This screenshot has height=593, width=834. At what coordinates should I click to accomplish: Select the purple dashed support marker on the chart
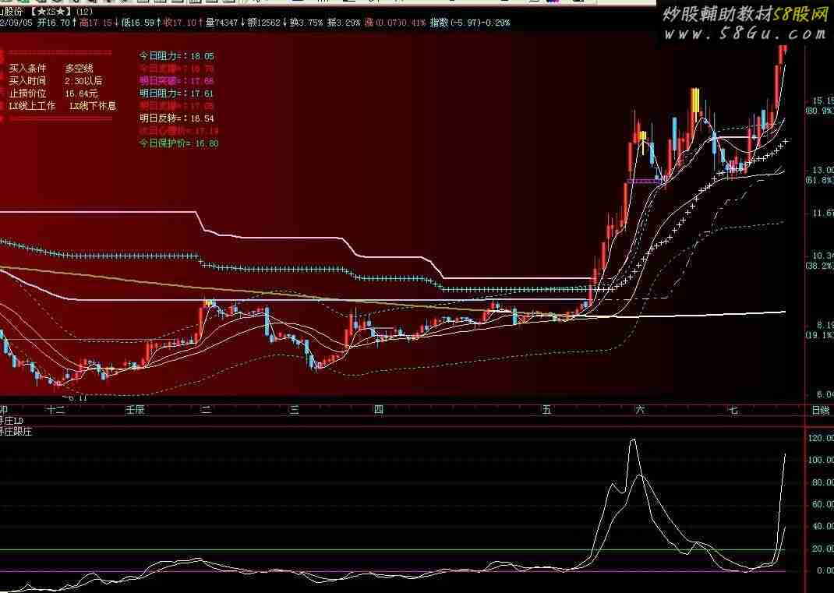644,182
